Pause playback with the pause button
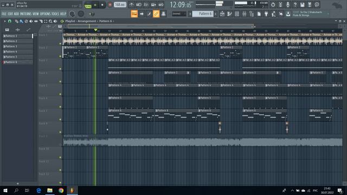 (x=95, y=5)
